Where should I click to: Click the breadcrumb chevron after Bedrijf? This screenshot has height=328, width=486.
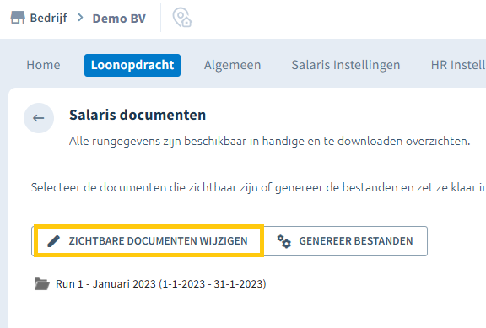[81, 18]
